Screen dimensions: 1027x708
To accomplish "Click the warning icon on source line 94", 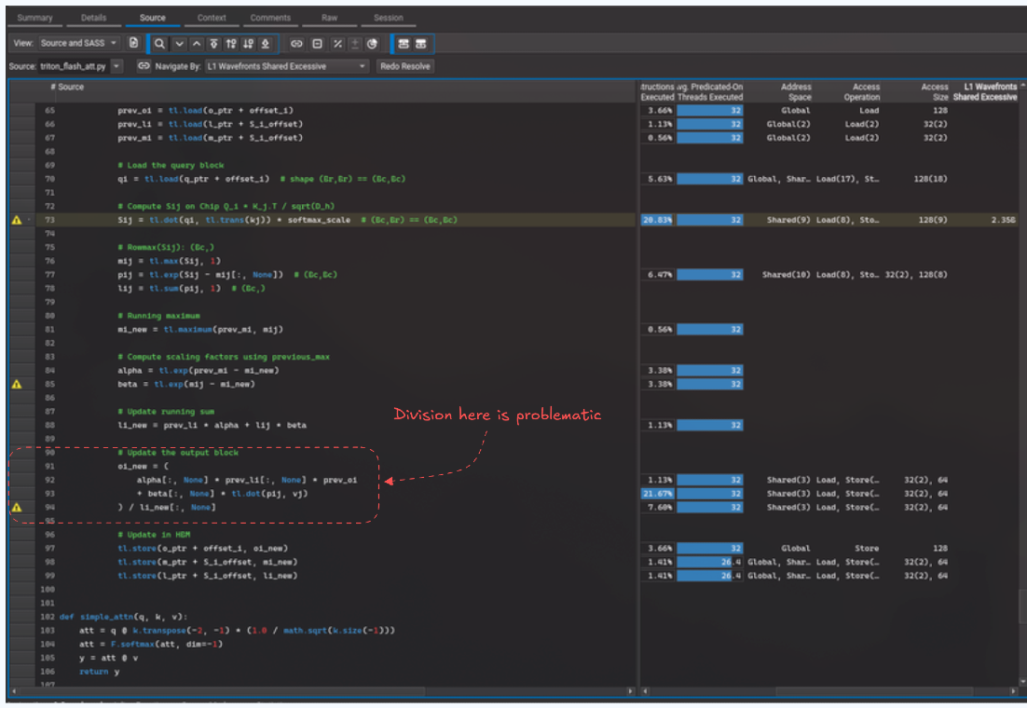I will [x=16, y=508].
